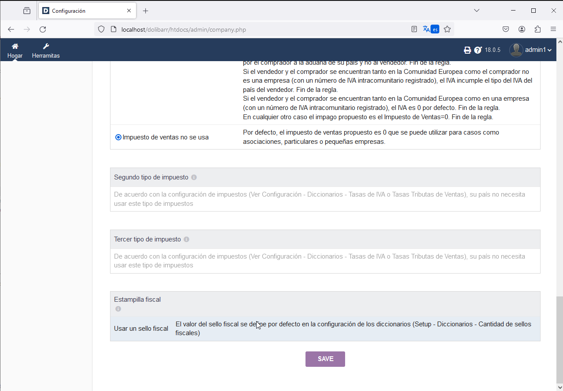Image resolution: width=563 pixels, height=391 pixels.
Task: Click info icon beside Tercer tipo de impuesto
Action: click(187, 240)
